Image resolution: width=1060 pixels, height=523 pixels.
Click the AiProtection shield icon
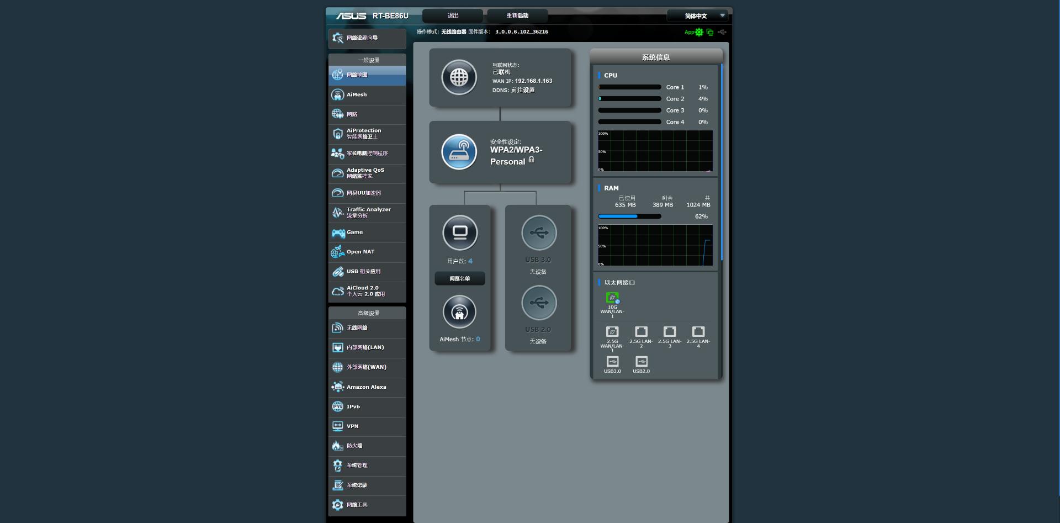click(x=337, y=134)
